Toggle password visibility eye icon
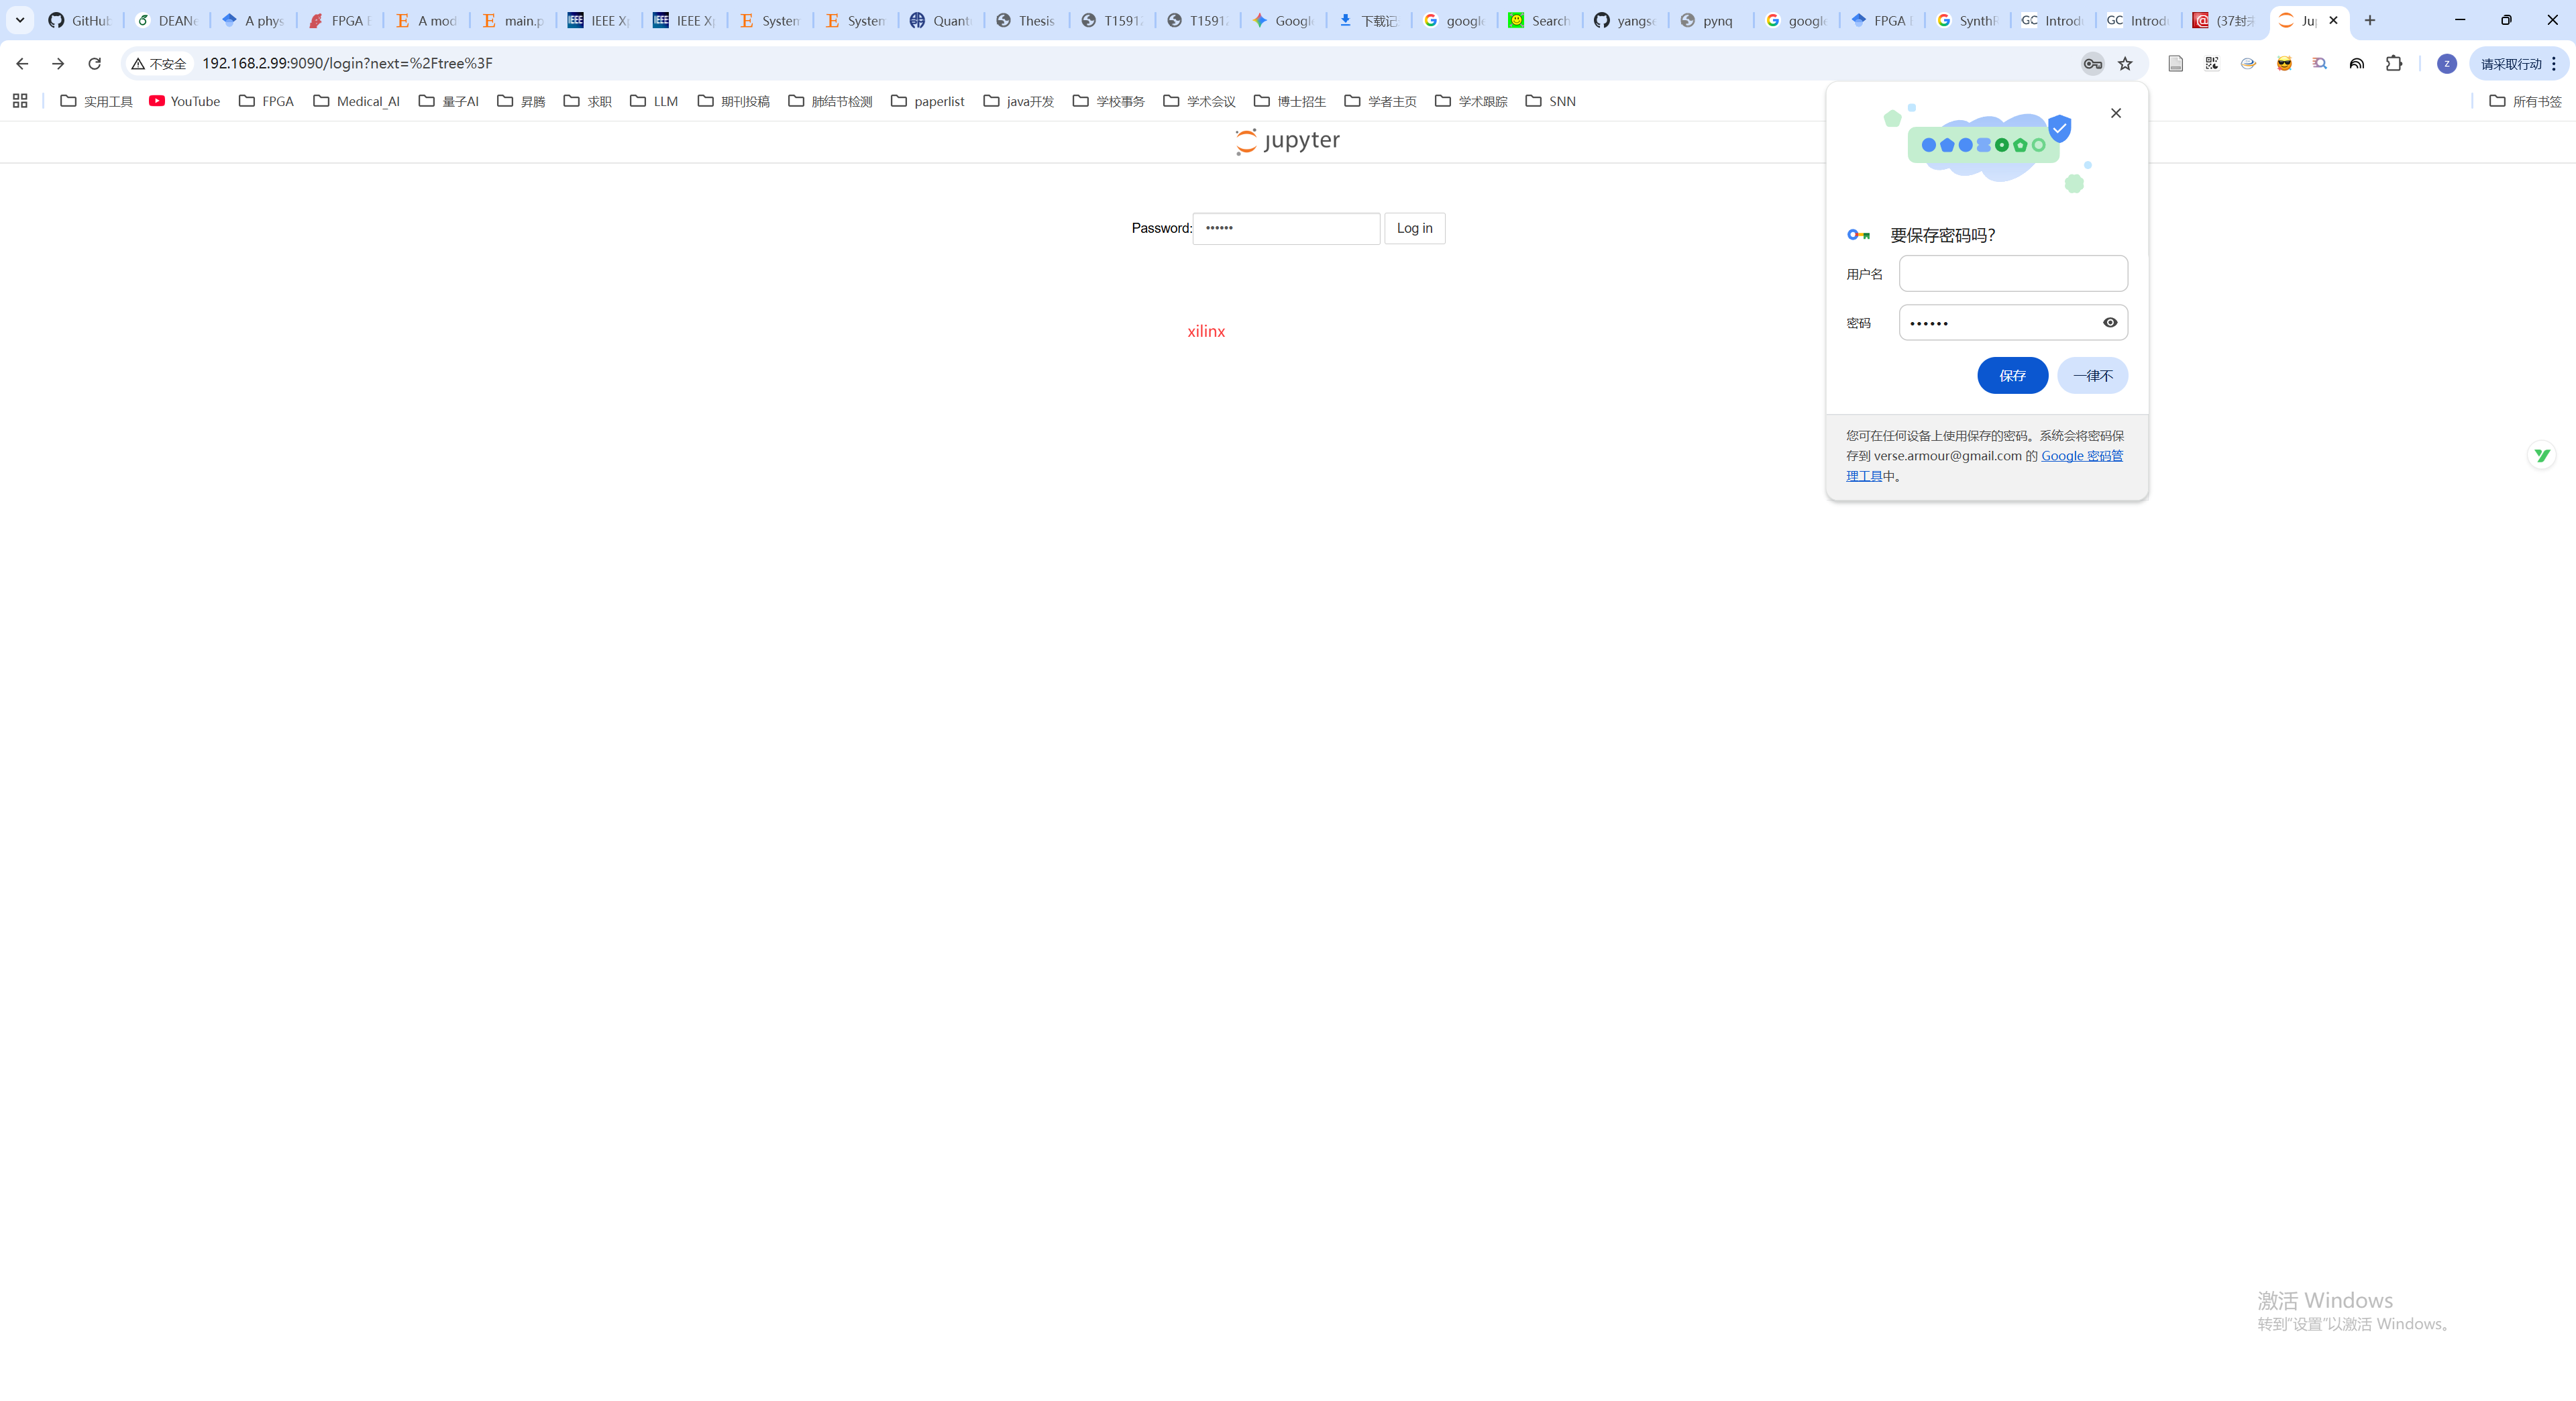 (2110, 323)
